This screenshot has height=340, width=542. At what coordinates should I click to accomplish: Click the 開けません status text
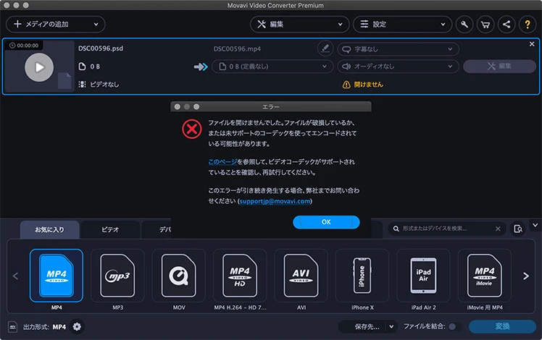pyautogui.click(x=369, y=85)
